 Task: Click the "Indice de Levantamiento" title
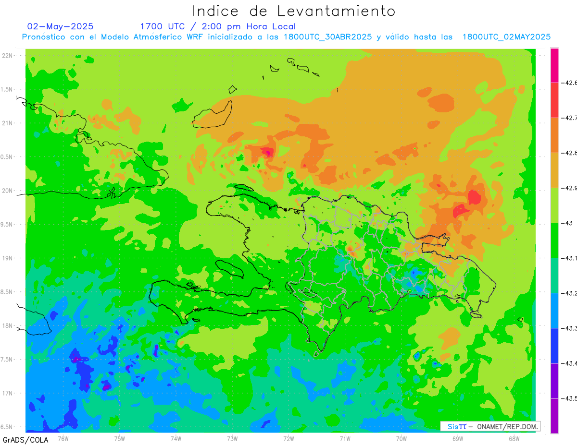(294, 11)
